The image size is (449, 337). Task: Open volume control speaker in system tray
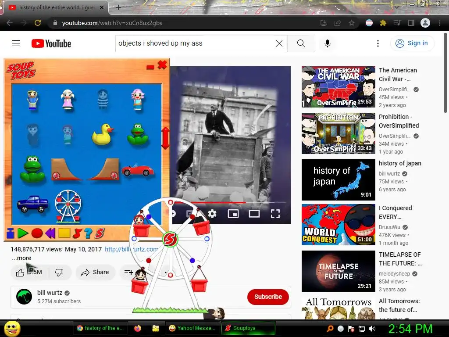pyautogui.click(x=372, y=329)
